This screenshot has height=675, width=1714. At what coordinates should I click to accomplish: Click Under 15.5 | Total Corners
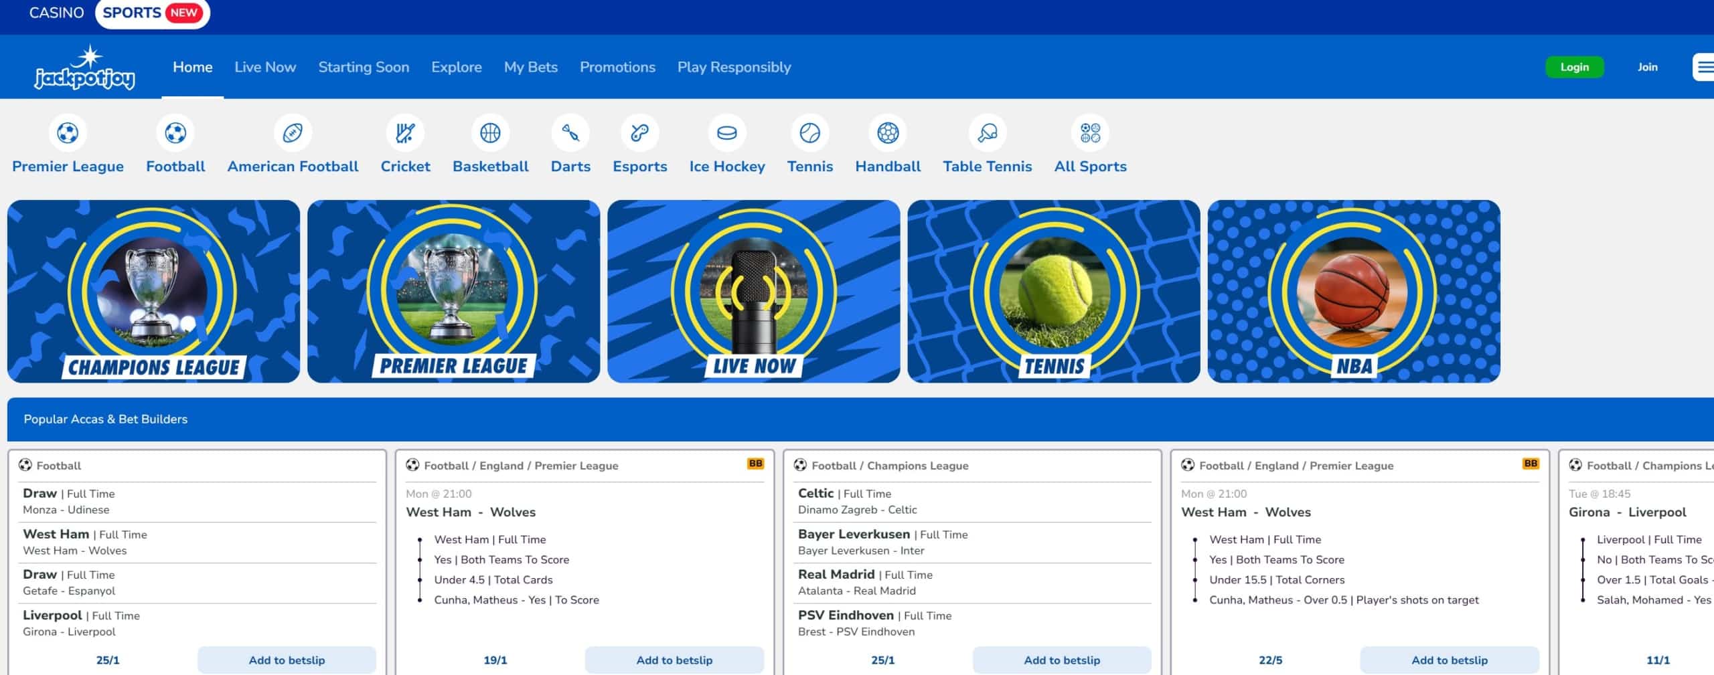click(1277, 580)
